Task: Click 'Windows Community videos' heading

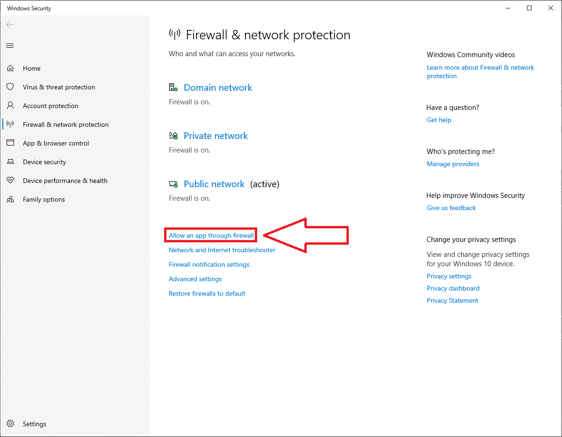Action: click(x=471, y=55)
